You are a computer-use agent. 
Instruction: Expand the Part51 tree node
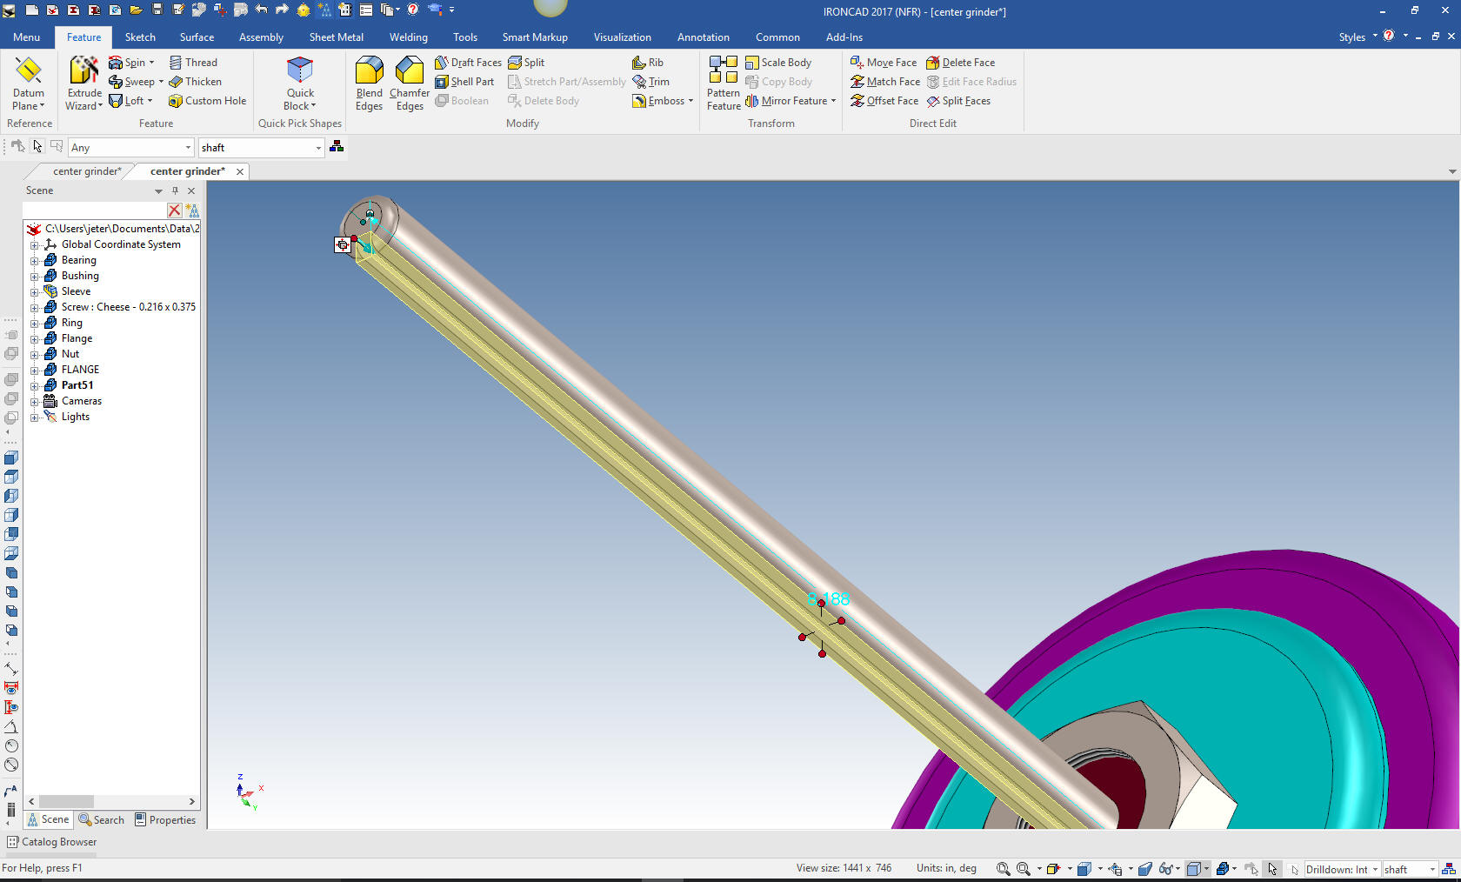point(35,386)
